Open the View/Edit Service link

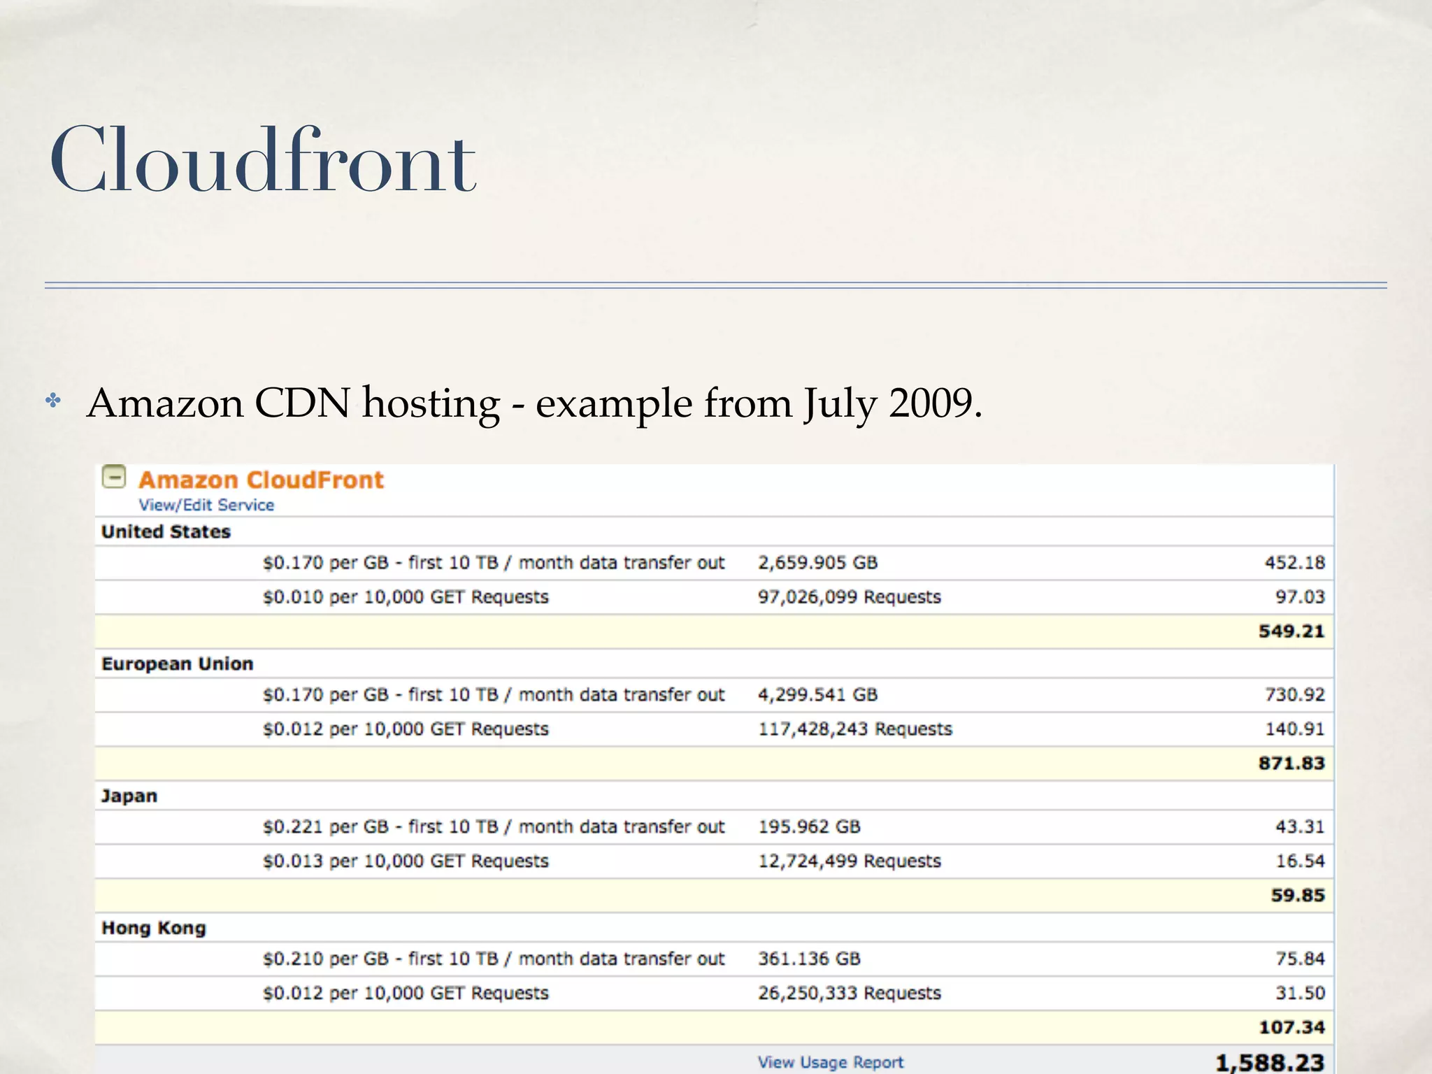206,505
